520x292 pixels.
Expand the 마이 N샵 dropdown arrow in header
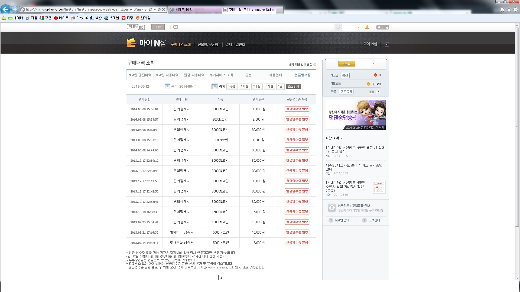(x=386, y=44)
